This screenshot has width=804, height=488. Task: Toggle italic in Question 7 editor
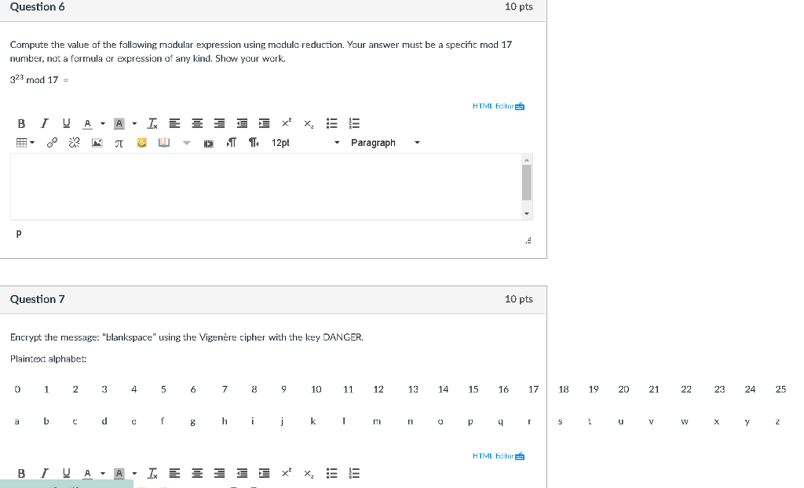44,474
